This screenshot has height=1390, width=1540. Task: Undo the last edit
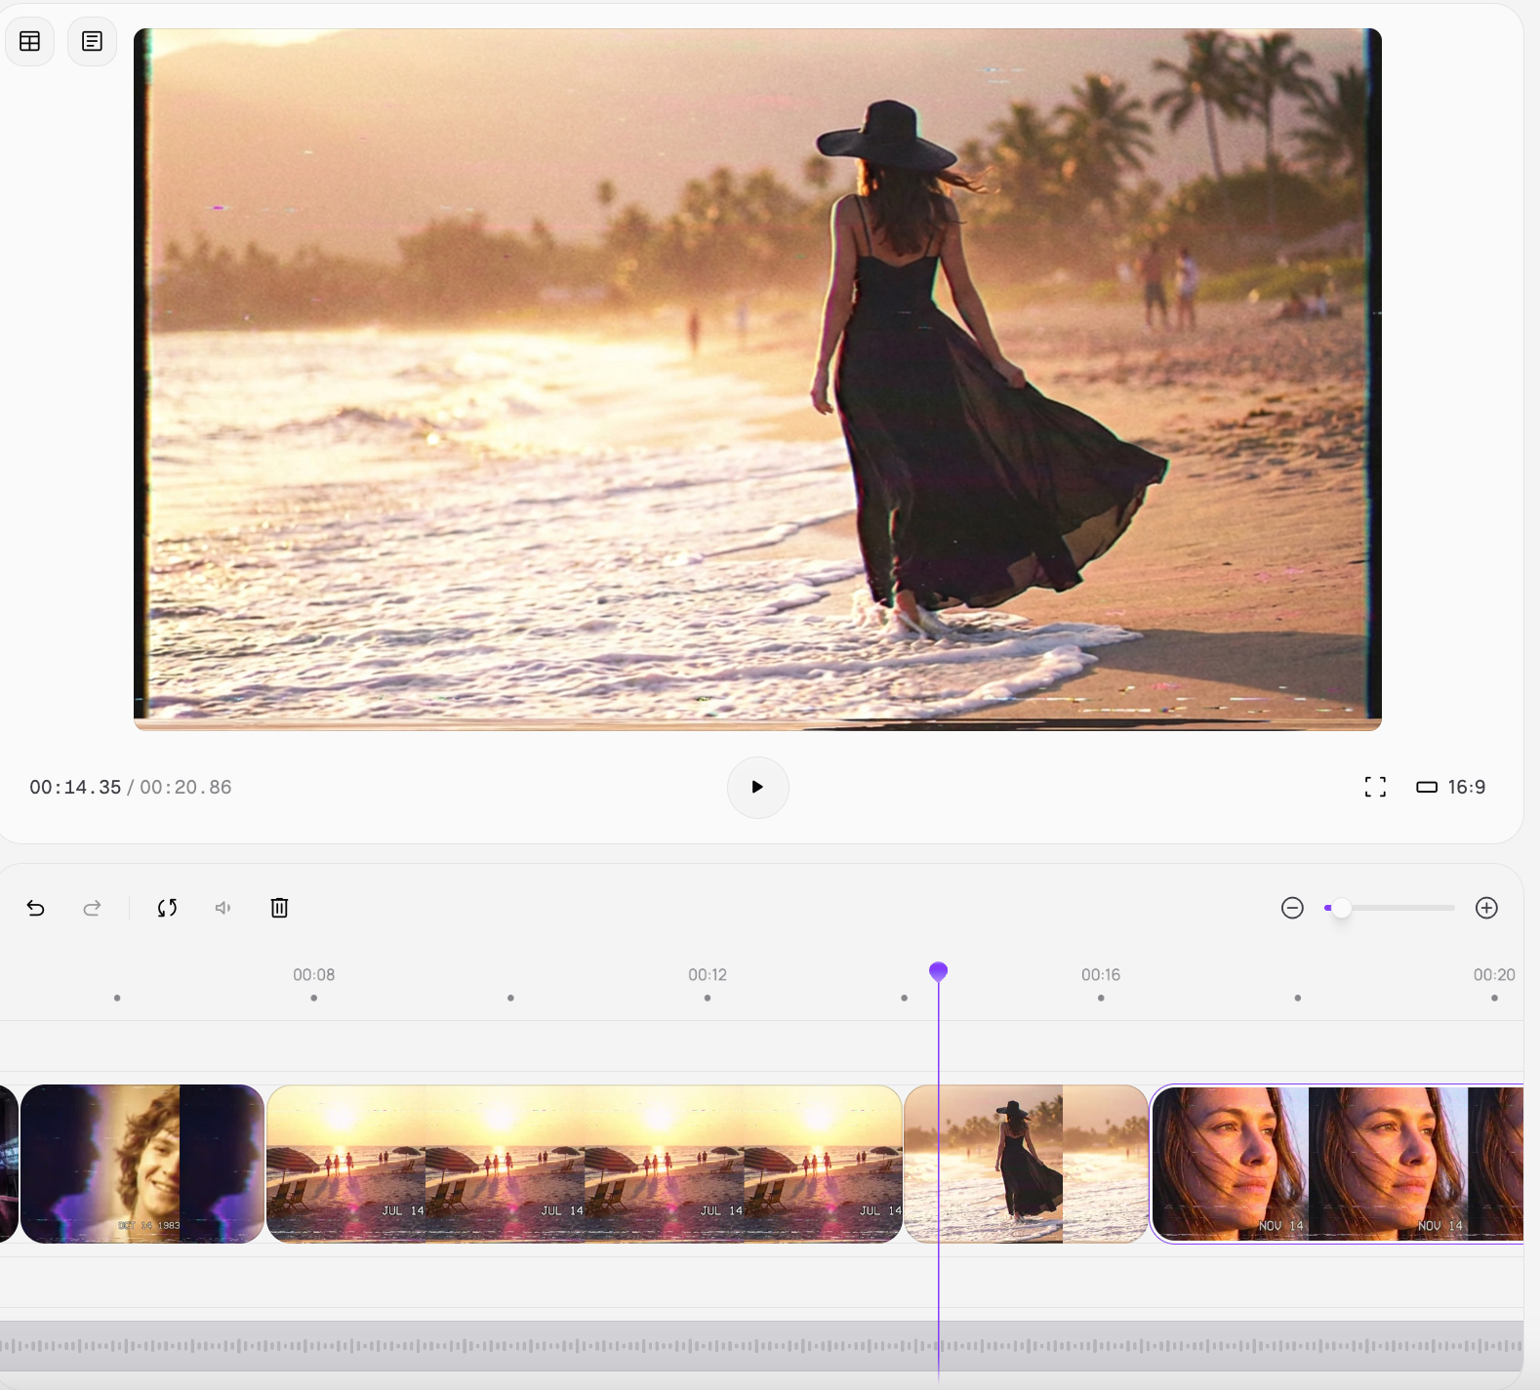click(x=36, y=908)
